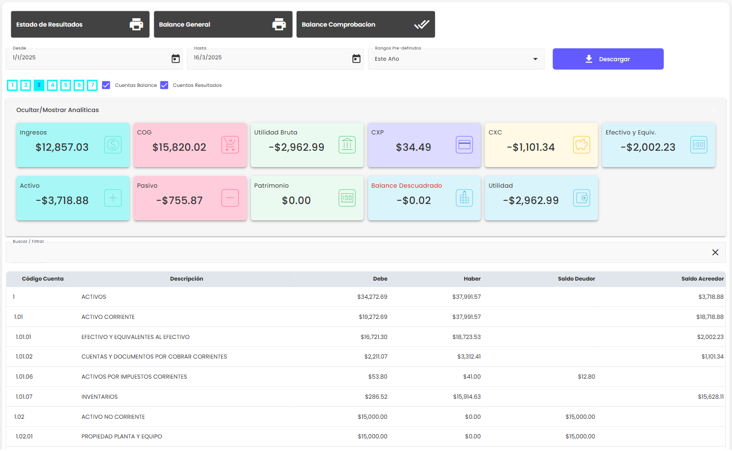Clear the Buscar / Filtrar field with X
Screen dimensions: 732x451
[x=715, y=253]
